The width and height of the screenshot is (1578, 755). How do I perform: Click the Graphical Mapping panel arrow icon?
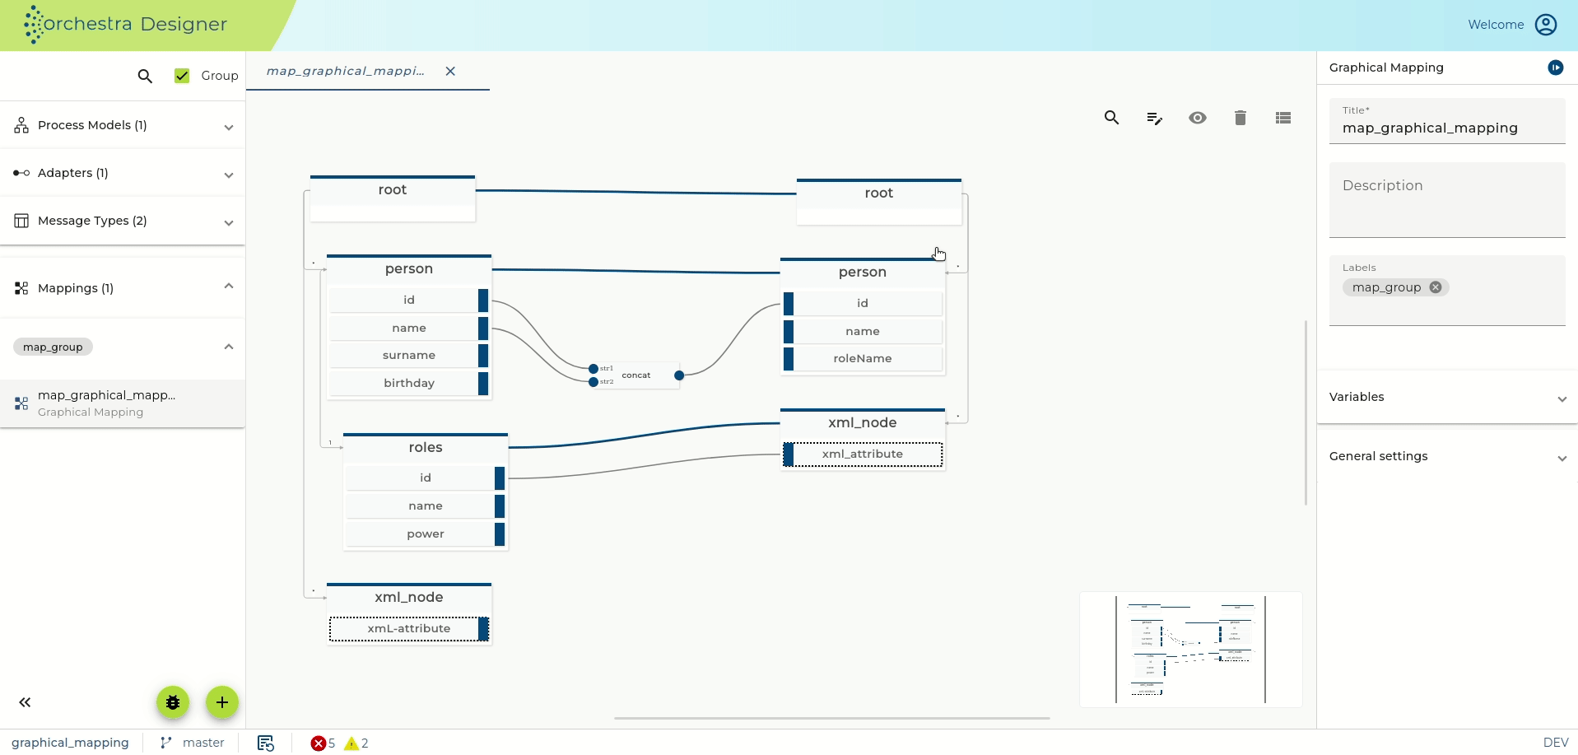pyautogui.click(x=1555, y=68)
